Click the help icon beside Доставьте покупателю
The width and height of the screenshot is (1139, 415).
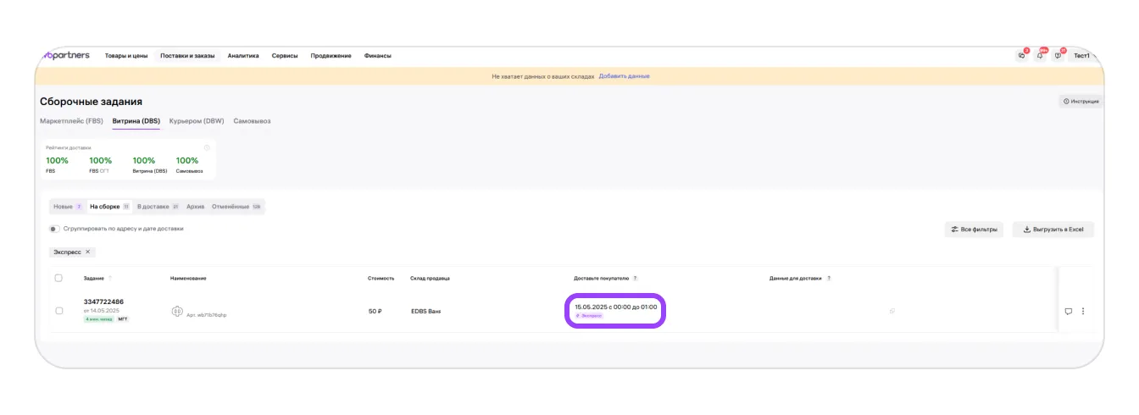click(x=635, y=278)
